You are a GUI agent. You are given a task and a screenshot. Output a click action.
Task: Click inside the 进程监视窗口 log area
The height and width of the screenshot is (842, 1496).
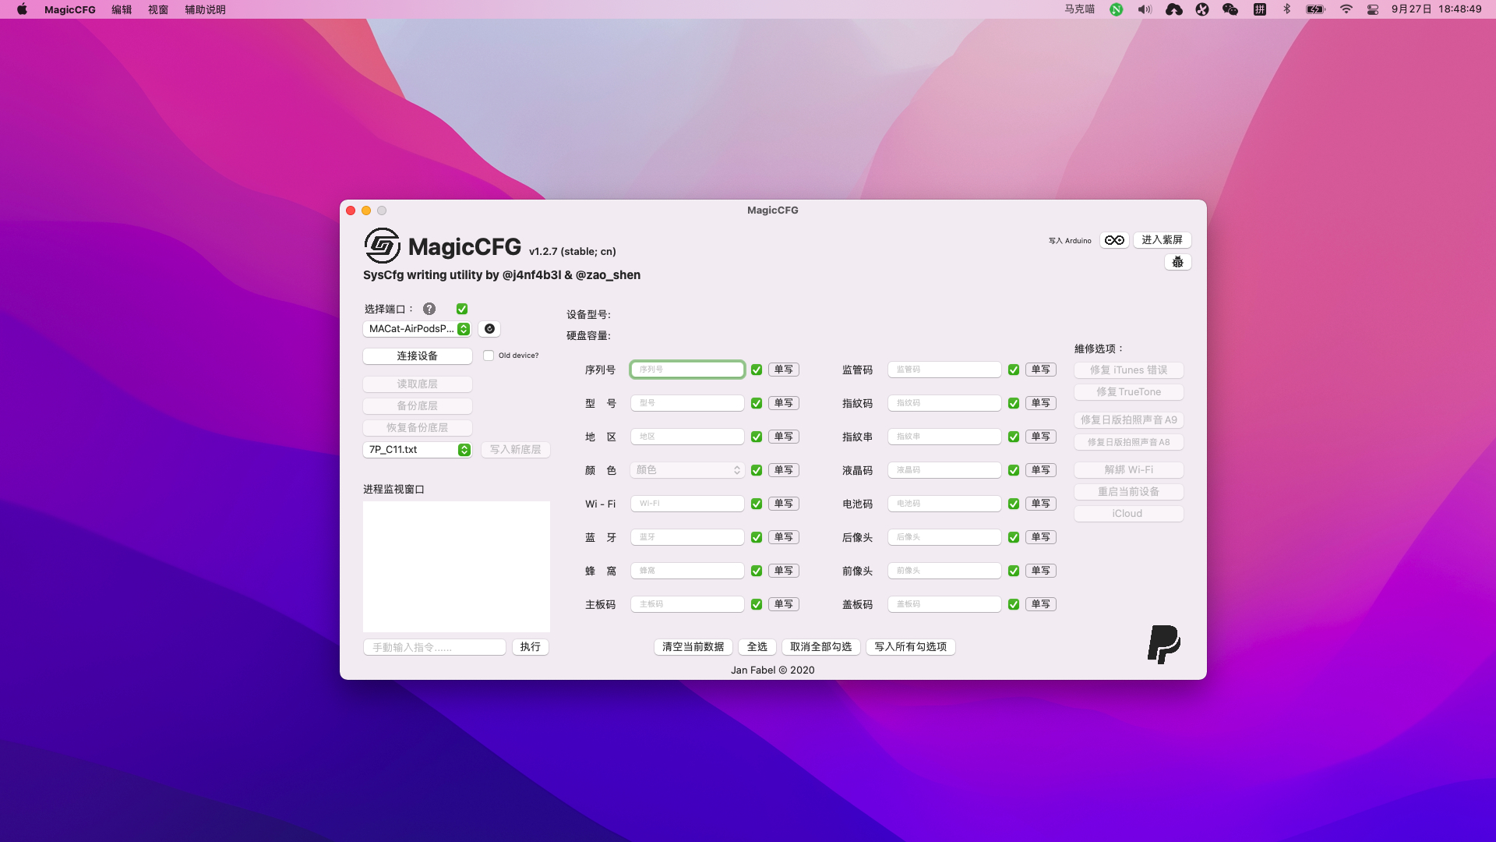pos(457,567)
